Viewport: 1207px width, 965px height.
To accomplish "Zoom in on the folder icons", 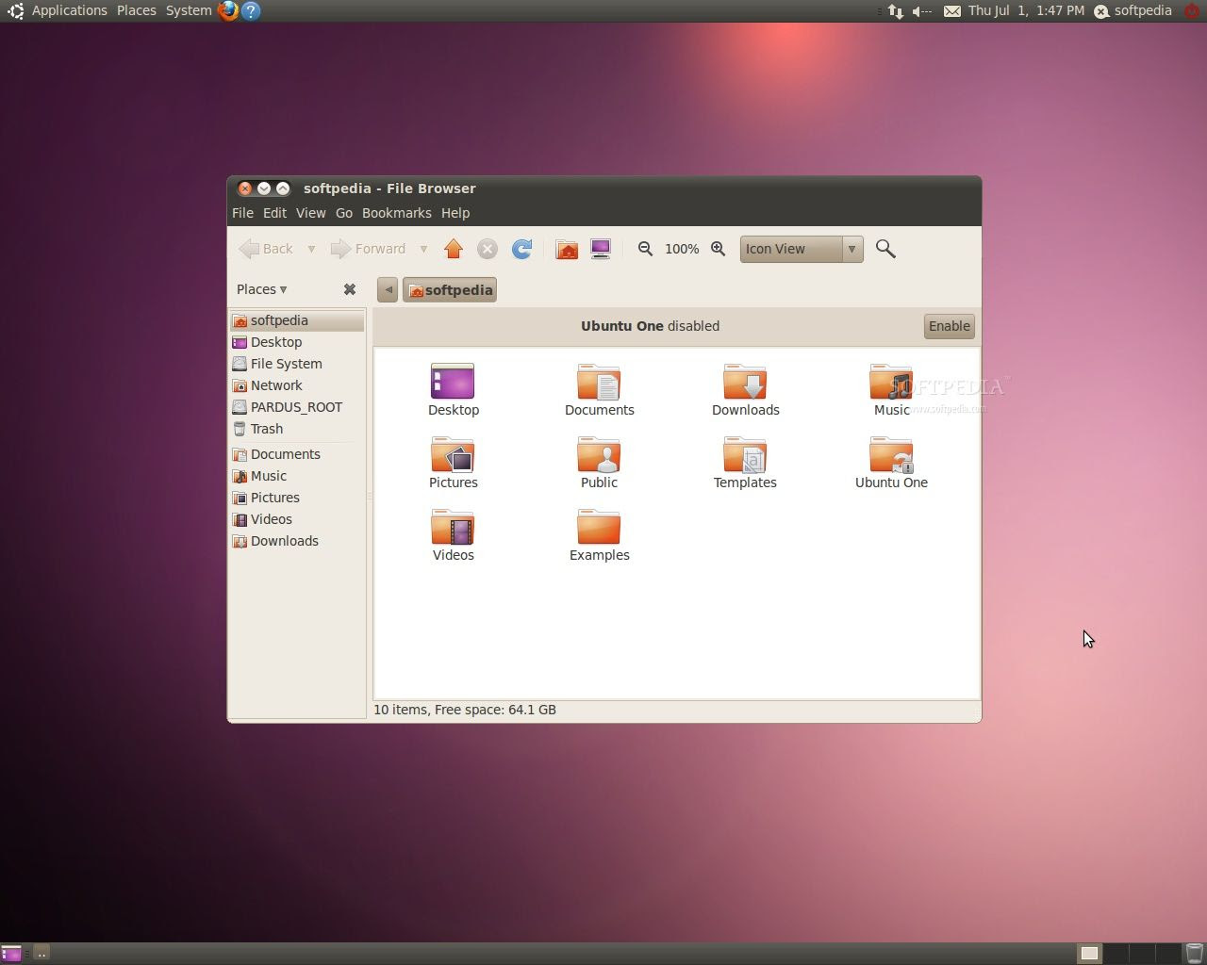I will click(x=718, y=249).
